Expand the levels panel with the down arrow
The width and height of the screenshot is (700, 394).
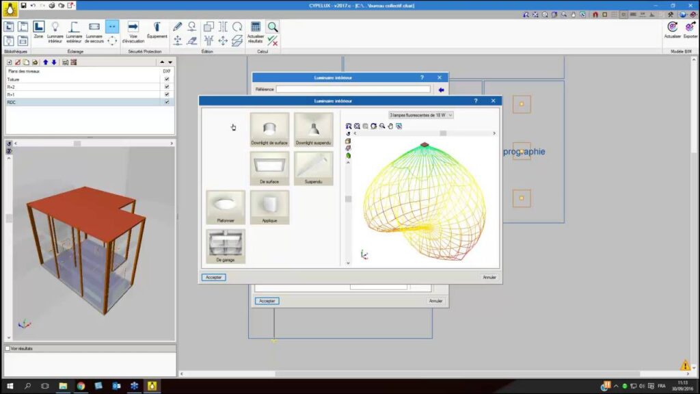click(170, 62)
